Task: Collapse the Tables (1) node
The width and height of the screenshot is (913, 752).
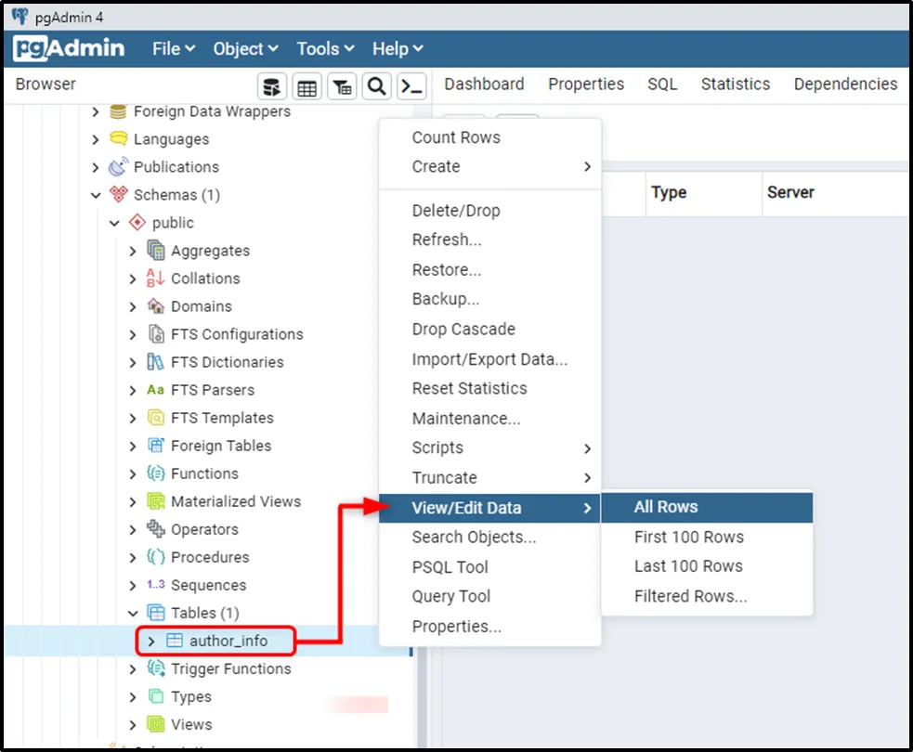Action: click(133, 613)
